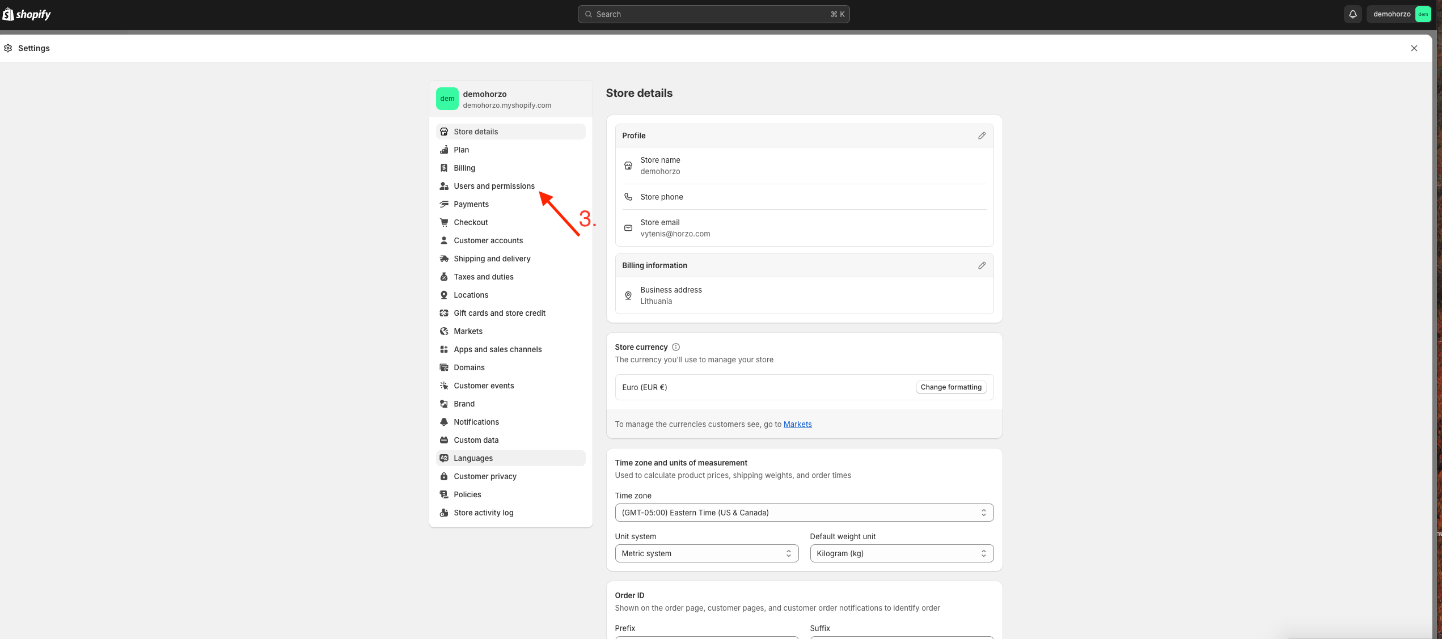Click the Billing information edit pencil icon
Image resolution: width=1442 pixels, height=639 pixels.
click(982, 265)
